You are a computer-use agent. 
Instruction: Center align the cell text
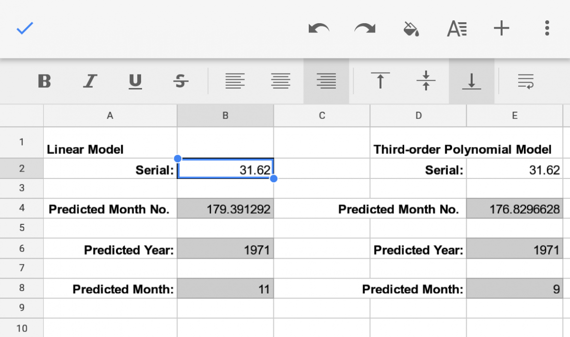pos(281,81)
